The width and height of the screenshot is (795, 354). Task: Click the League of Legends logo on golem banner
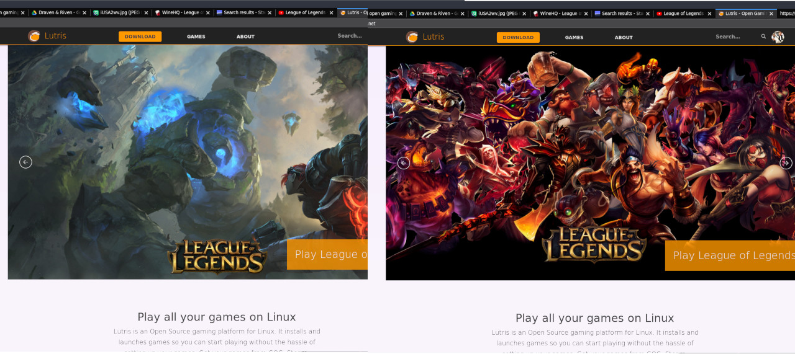217,255
